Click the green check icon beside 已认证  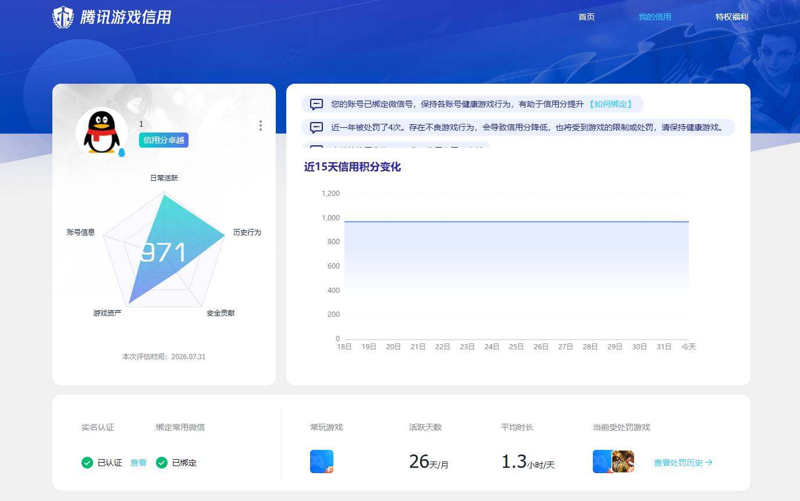pyautogui.click(x=87, y=463)
